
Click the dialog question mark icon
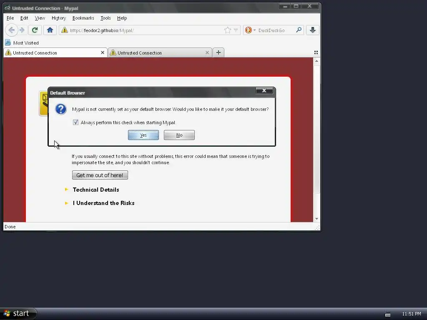pos(61,109)
